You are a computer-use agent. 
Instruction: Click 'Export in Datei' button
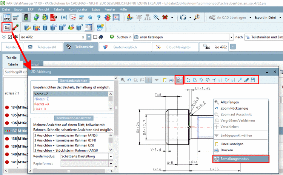click(x=265, y=17)
